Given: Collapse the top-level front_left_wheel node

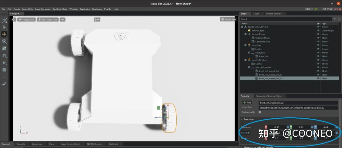Looking at the screenshot, I should coord(245,60).
